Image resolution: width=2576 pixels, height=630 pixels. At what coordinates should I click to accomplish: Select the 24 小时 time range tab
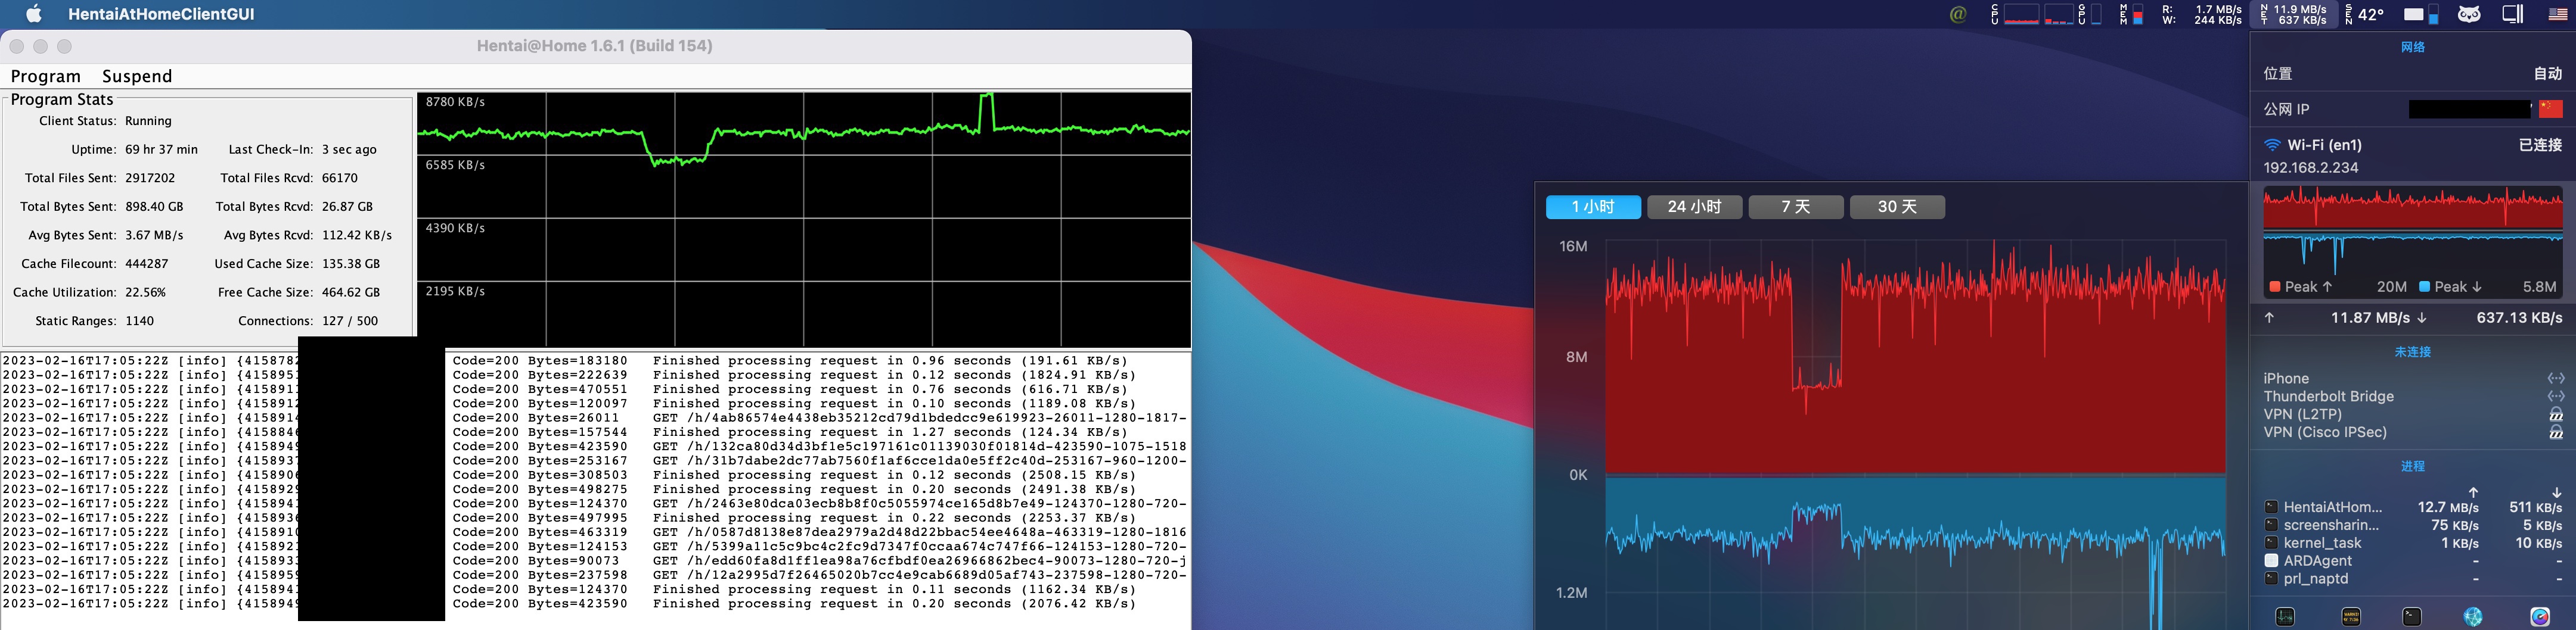[1695, 207]
